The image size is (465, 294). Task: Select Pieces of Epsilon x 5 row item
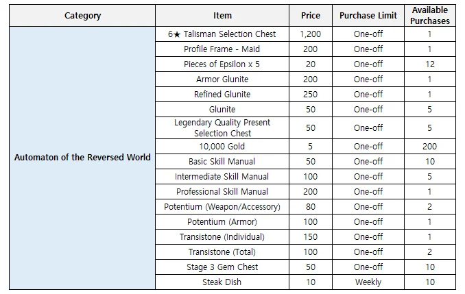(222, 64)
